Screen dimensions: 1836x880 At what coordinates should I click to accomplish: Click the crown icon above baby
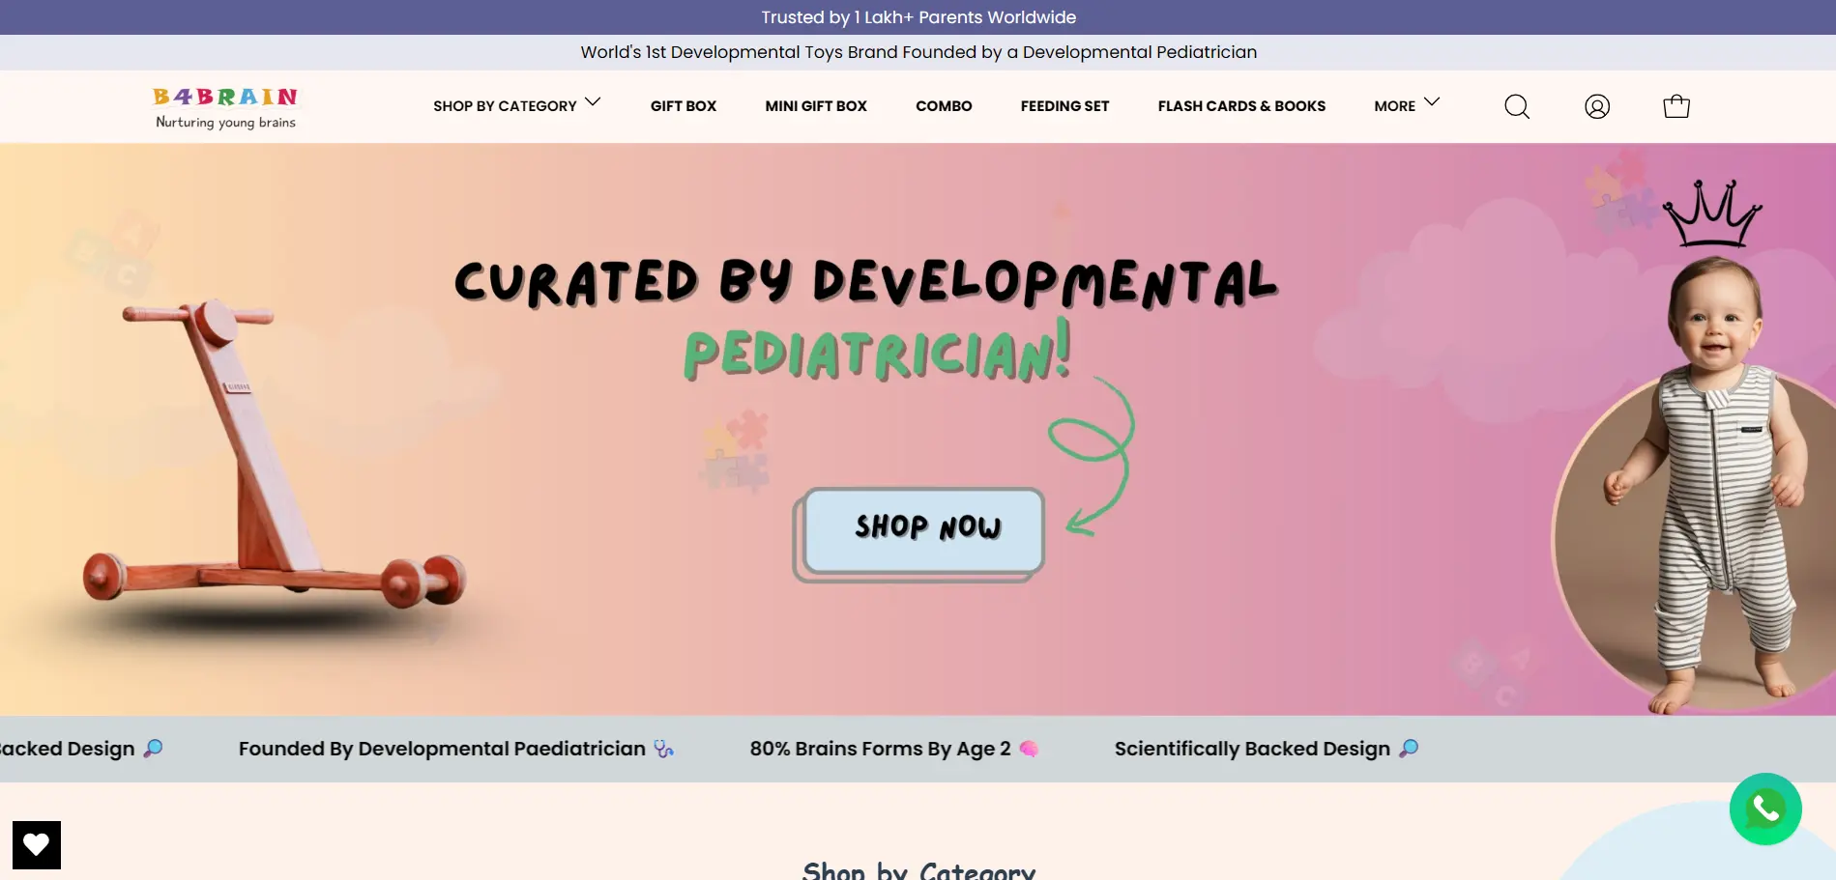point(1711,214)
